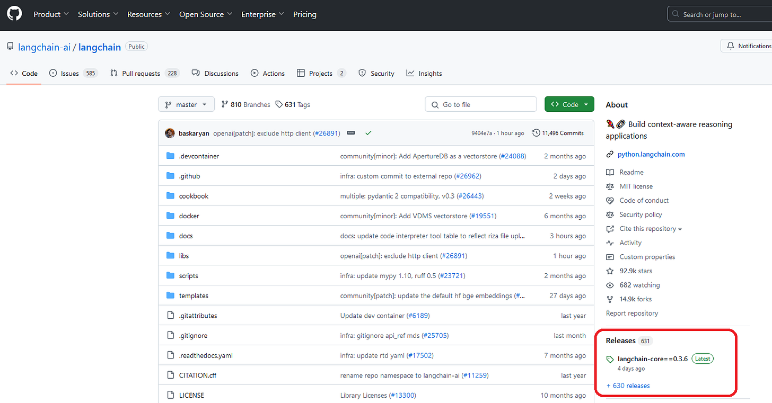772x403 pixels.
Task: Open the python.langchain.com website link
Action: pos(651,155)
